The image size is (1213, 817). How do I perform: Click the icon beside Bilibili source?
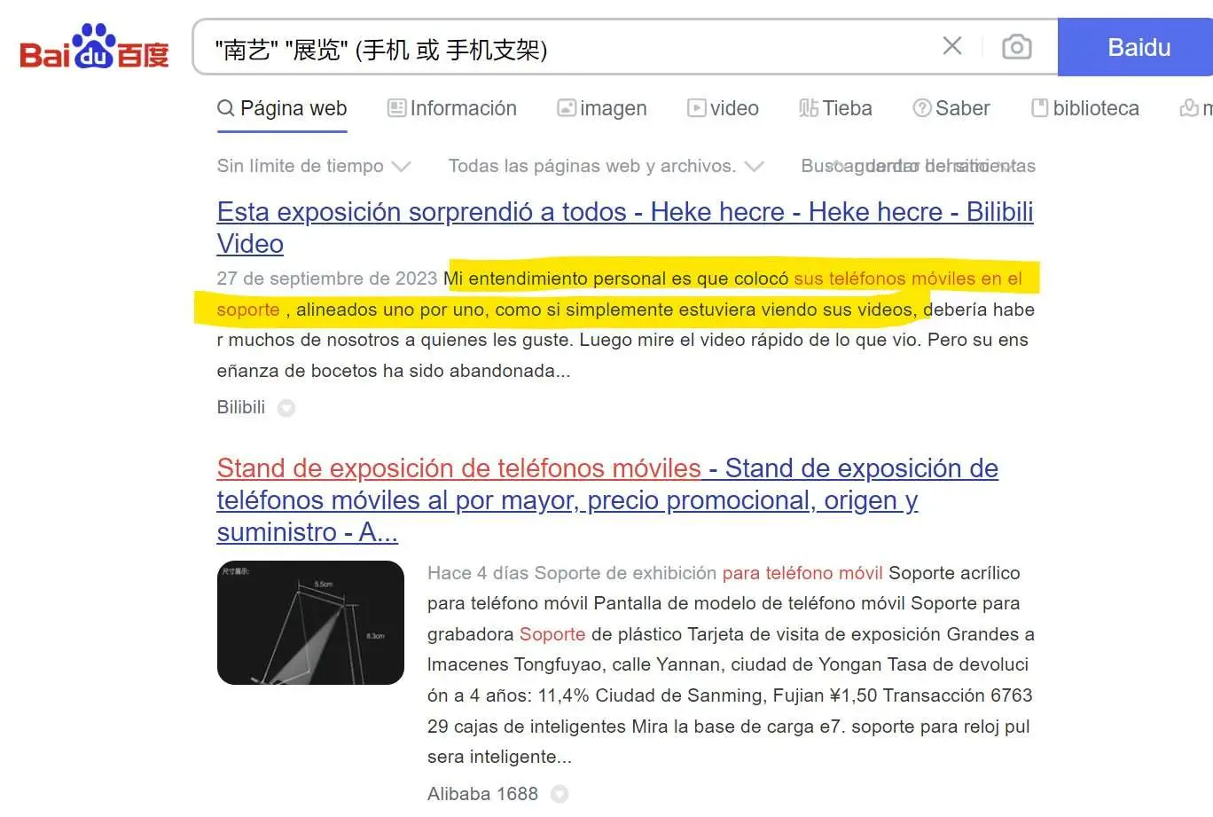coord(286,408)
